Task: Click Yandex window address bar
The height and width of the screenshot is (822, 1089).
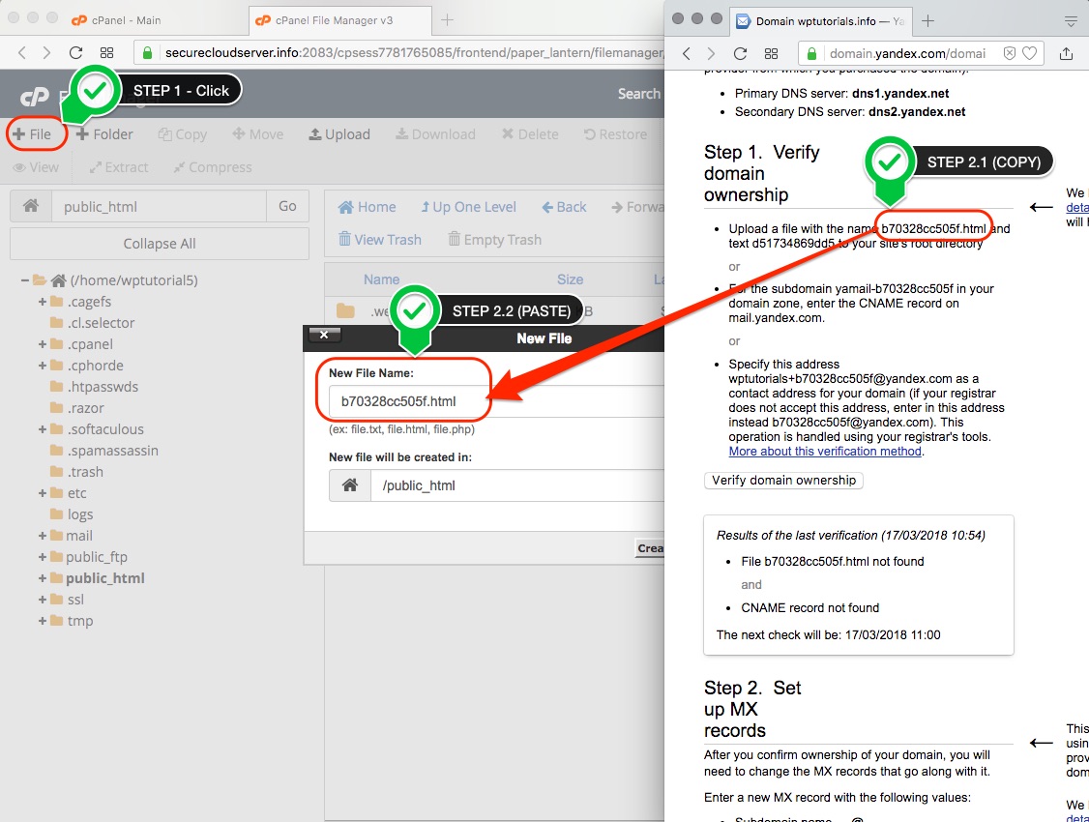Action: point(921,53)
